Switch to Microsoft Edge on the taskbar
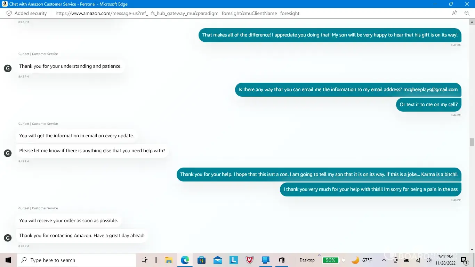 tap(185, 260)
